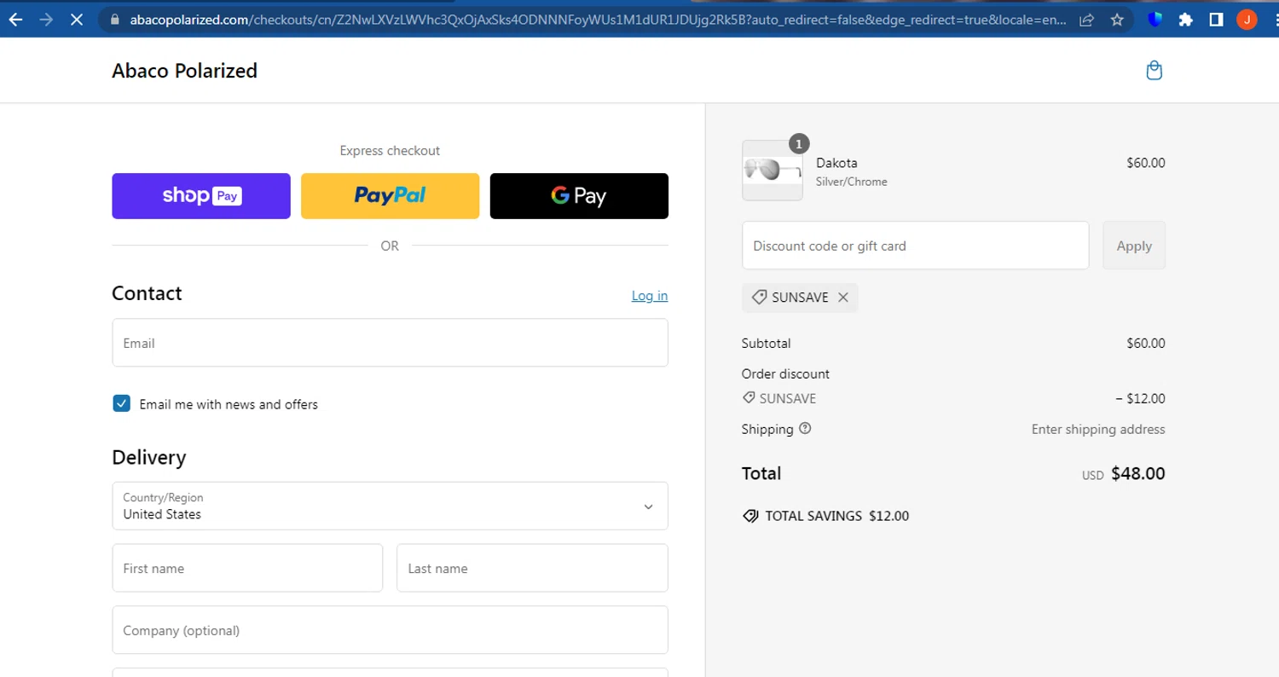
Task: Click the Delivery section heading
Action: coord(148,457)
